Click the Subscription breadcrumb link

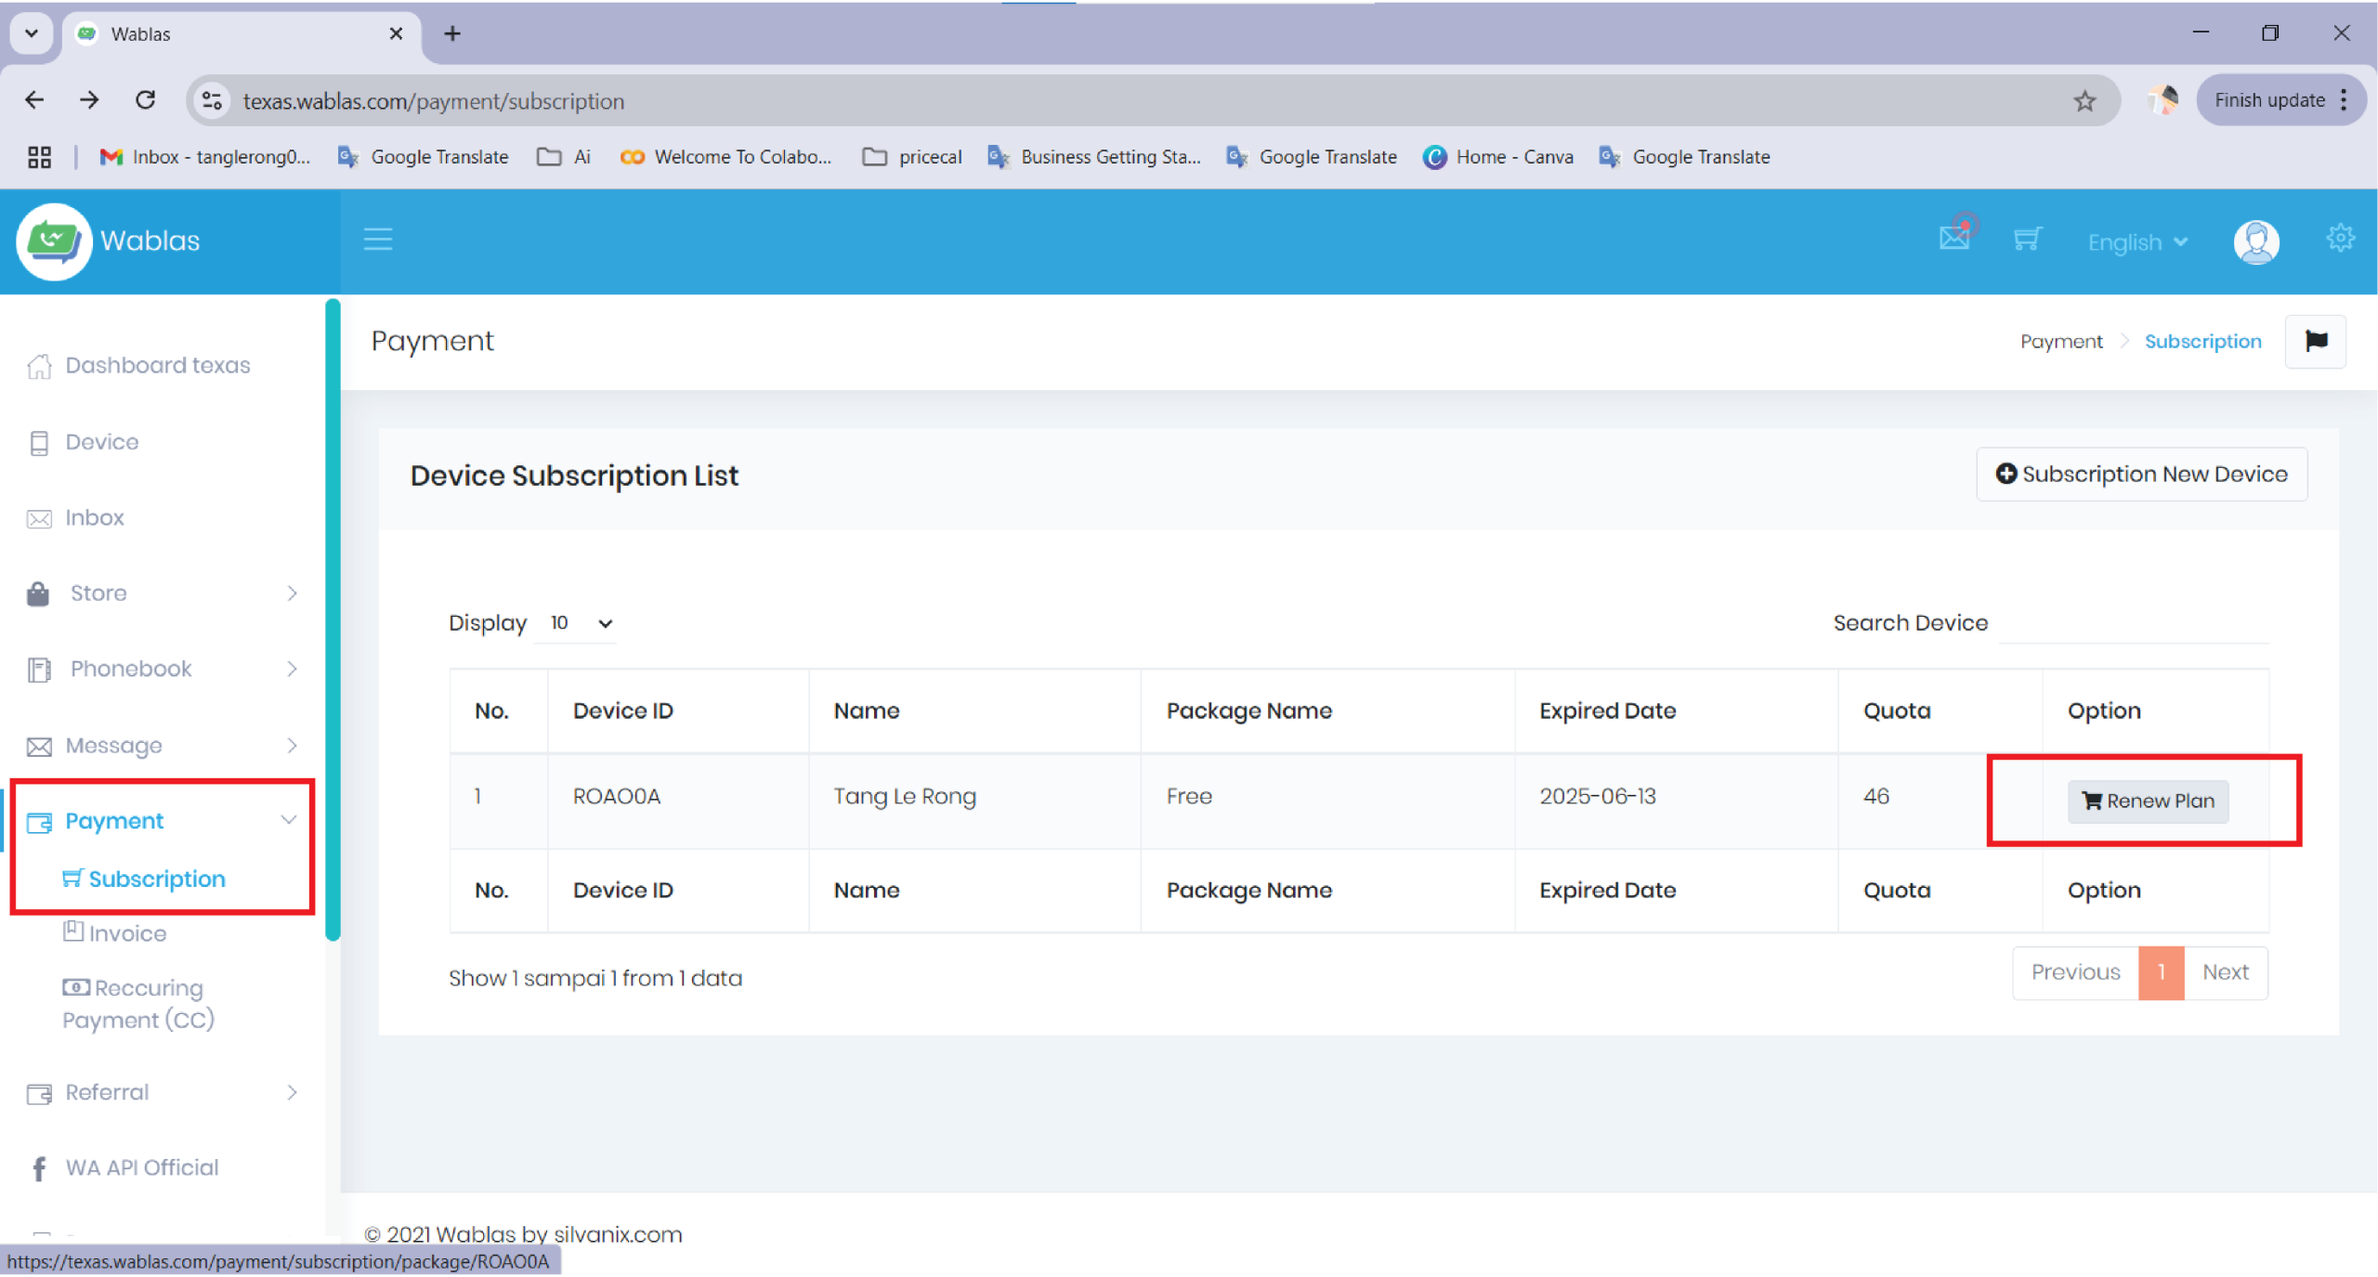coord(2202,342)
